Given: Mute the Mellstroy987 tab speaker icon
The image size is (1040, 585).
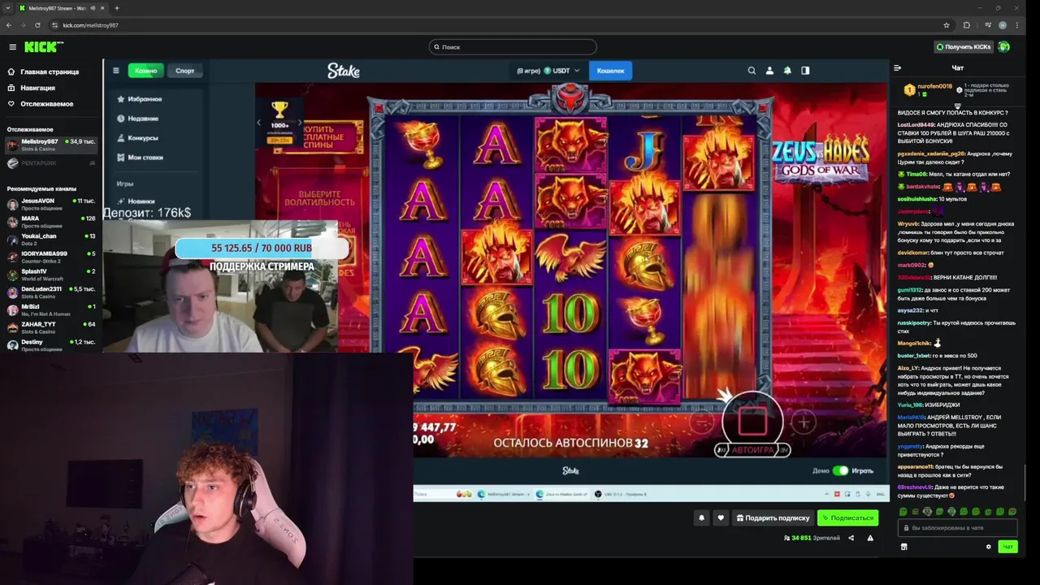Looking at the screenshot, I should point(93,8).
